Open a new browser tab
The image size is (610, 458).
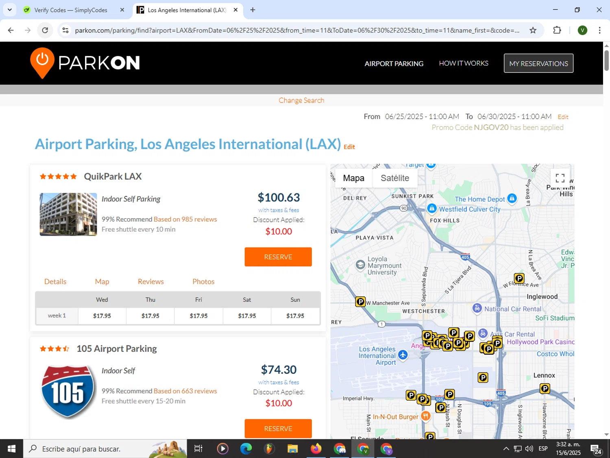coord(253,10)
